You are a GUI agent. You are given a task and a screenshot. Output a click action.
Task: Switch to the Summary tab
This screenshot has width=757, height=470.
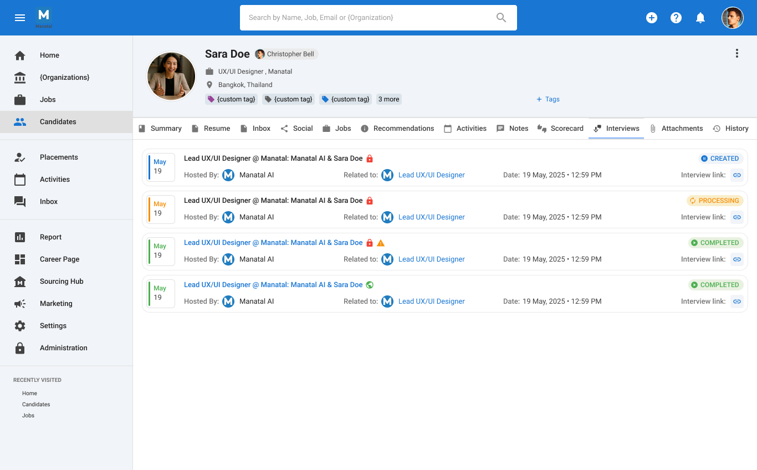(160, 129)
